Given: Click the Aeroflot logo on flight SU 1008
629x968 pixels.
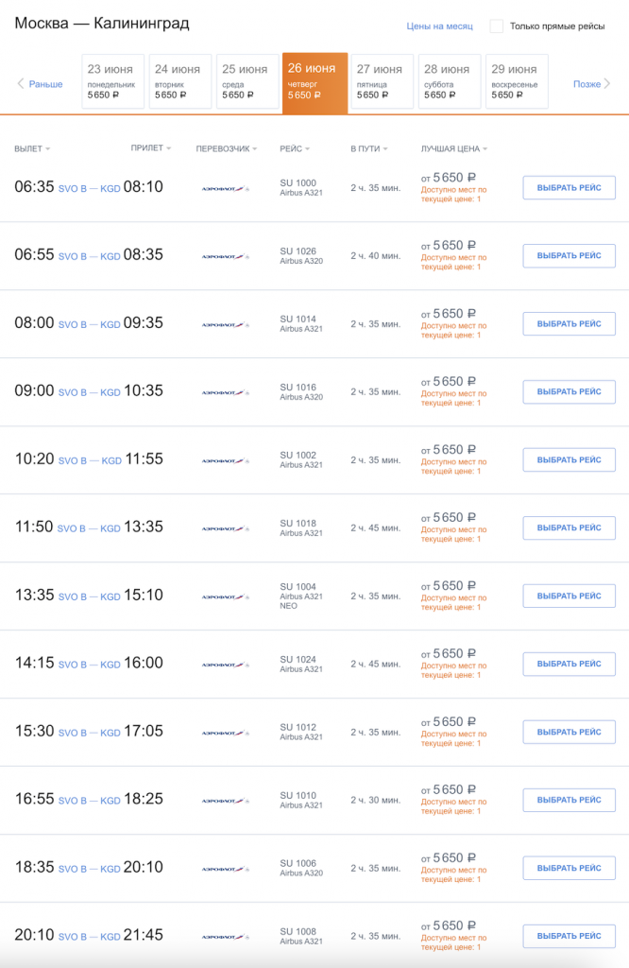Looking at the screenshot, I should coord(225,938).
